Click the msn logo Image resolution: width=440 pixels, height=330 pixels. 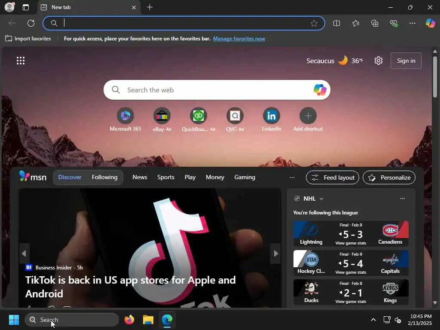click(x=33, y=177)
